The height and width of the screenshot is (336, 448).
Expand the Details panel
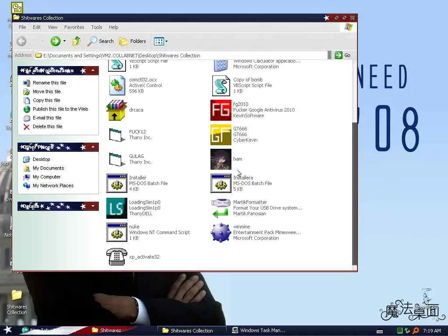tap(93, 206)
